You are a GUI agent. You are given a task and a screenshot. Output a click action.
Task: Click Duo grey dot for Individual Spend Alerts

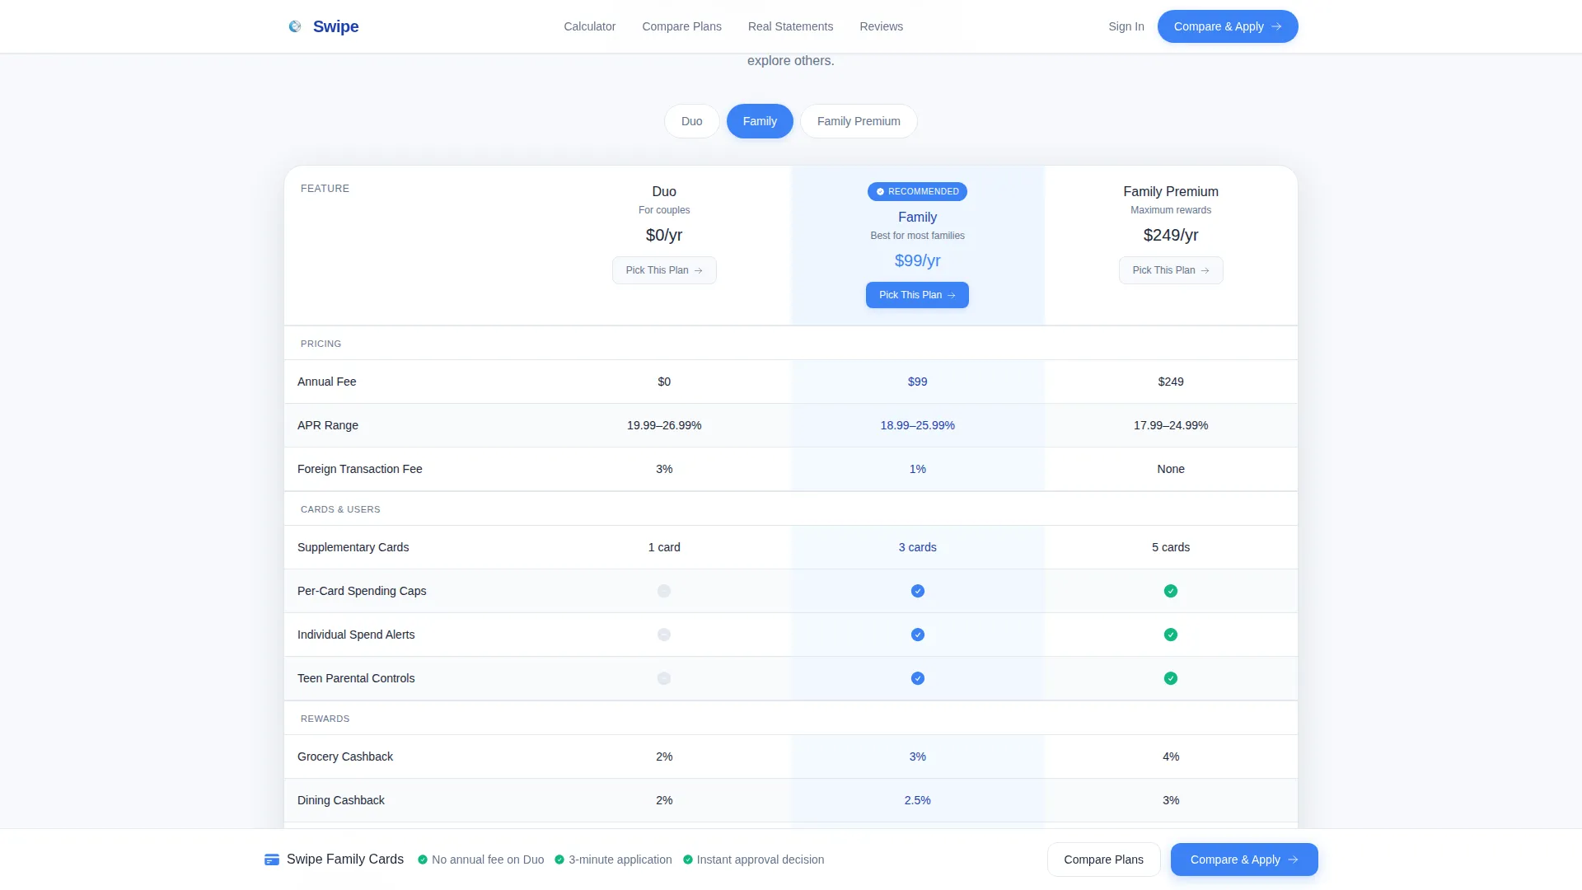[664, 635]
